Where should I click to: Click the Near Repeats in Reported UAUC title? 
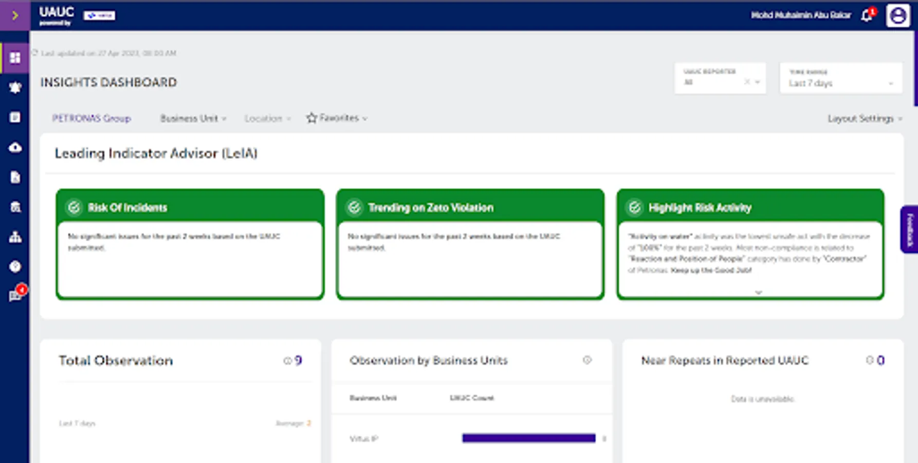pos(725,360)
